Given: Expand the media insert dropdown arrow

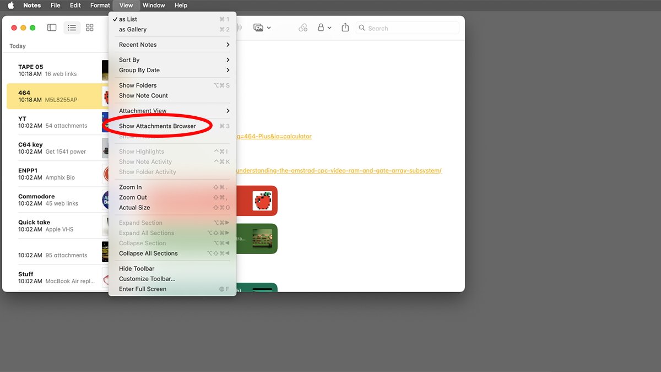Looking at the screenshot, I should [x=269, y=28].
